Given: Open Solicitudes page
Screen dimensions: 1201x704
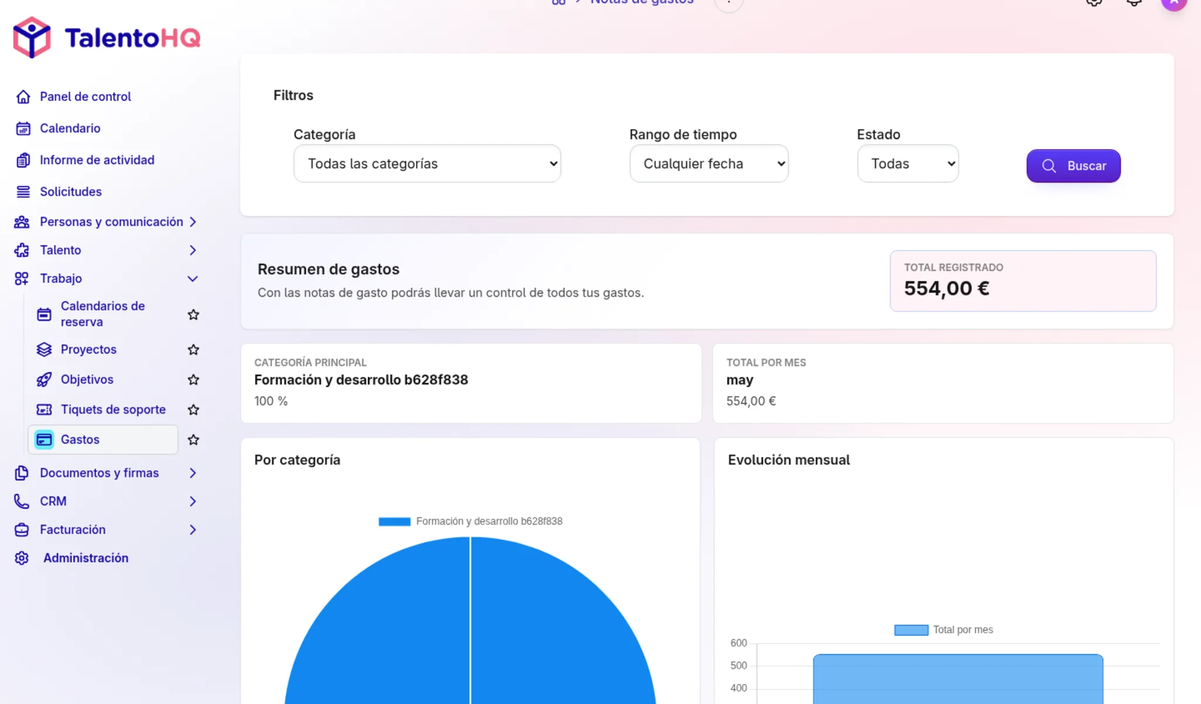Looking at the screenshot, I should click(x=71, y=192).
